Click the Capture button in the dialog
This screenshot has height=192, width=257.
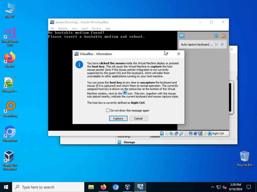118,118
